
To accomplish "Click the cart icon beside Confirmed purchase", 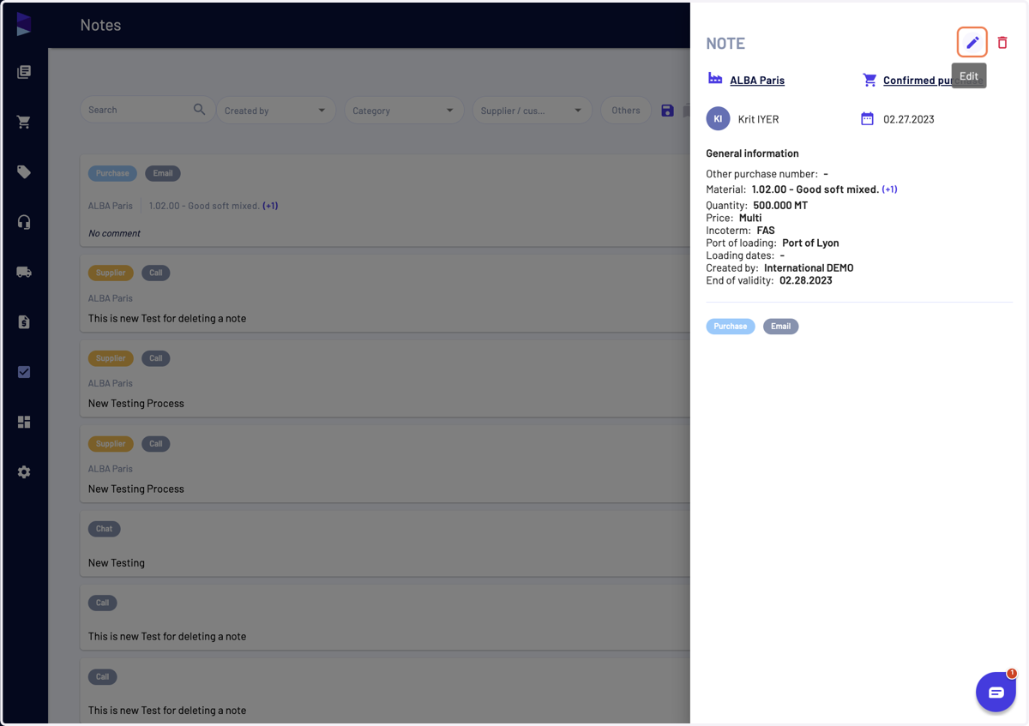I will pos(870,80).
